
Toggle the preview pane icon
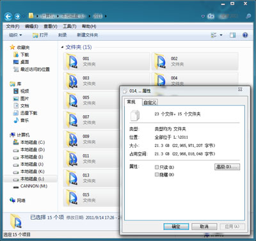pos(232,35)
